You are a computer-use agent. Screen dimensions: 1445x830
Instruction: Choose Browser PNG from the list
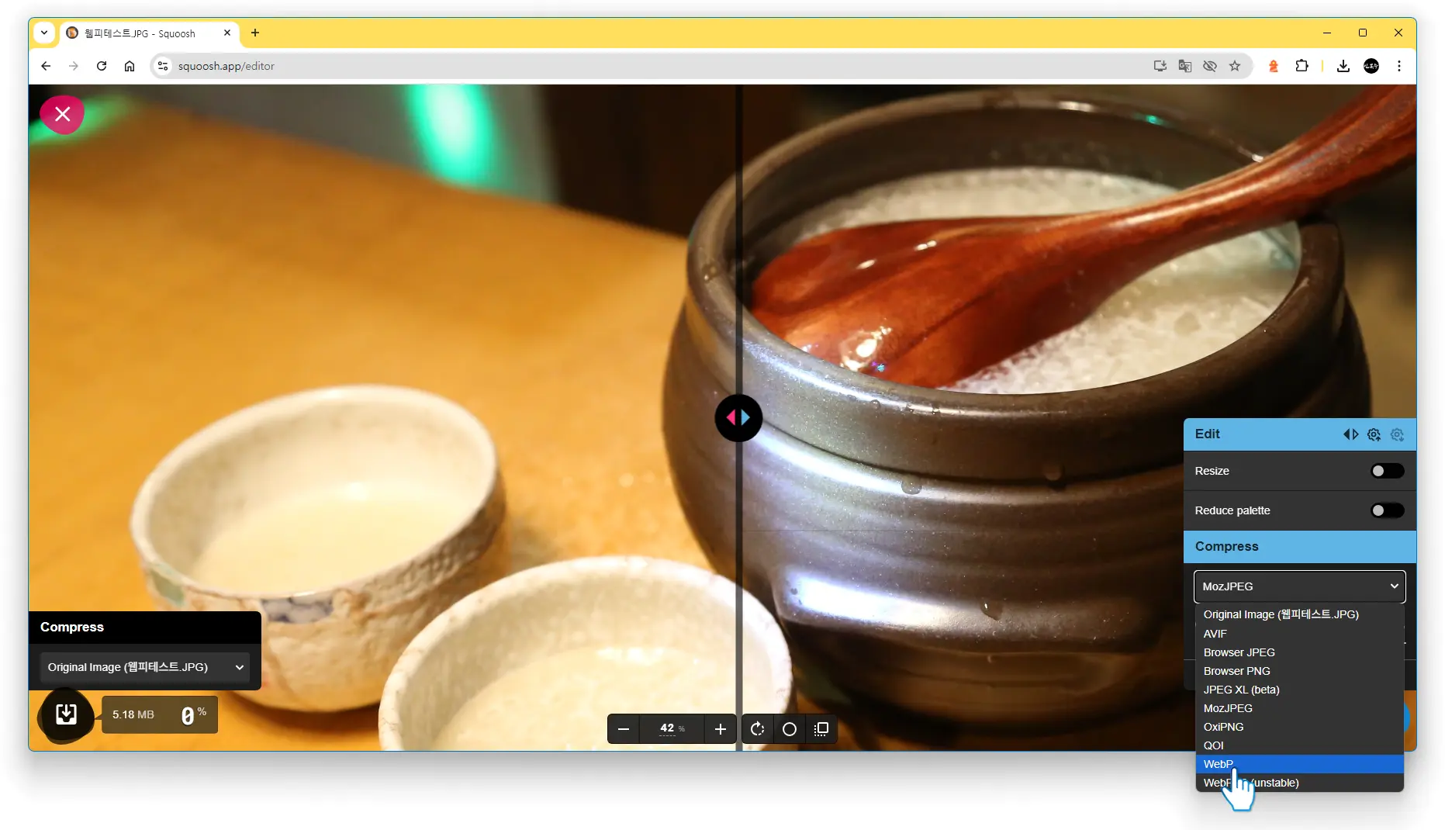[1299, 671]
